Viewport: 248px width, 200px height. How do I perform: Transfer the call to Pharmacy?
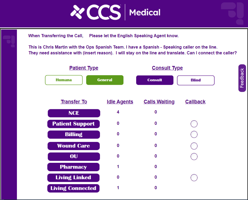[x=73, y=167]
